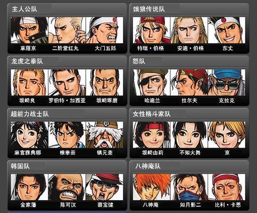
Task: Open the 饿狼传说队 team header
Action: pyautogui.click(x=189, y=9)
